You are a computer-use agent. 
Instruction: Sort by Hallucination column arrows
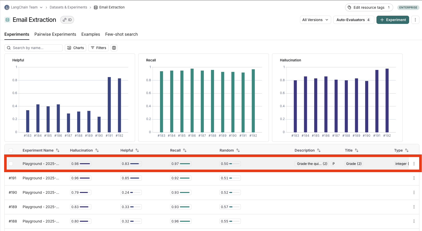97,150
